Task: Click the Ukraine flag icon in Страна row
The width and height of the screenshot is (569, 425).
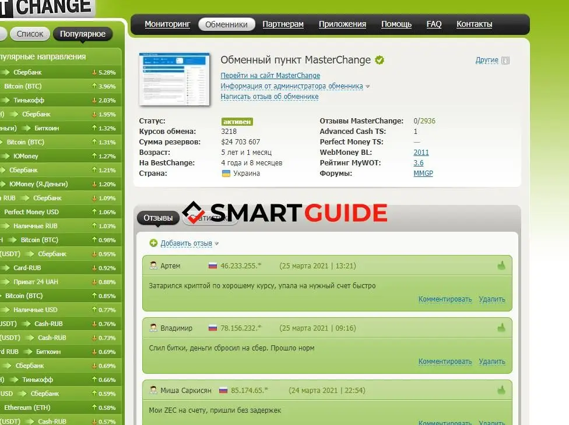Action: 226,173
